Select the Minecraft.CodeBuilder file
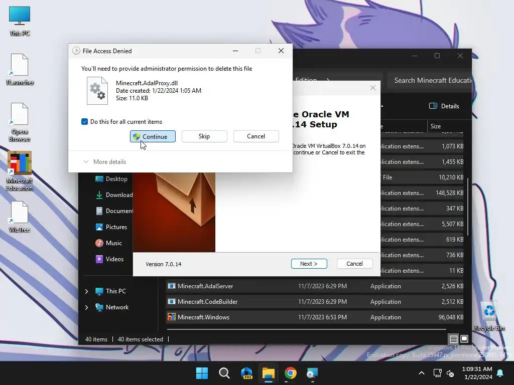This screenshot has width=514, height=385. coord(315,301)
